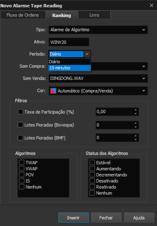The width and height of the screenshot is (157, 226).
Task: Switch to the Fluxo de Ordens tab
Action: (23, 15)
